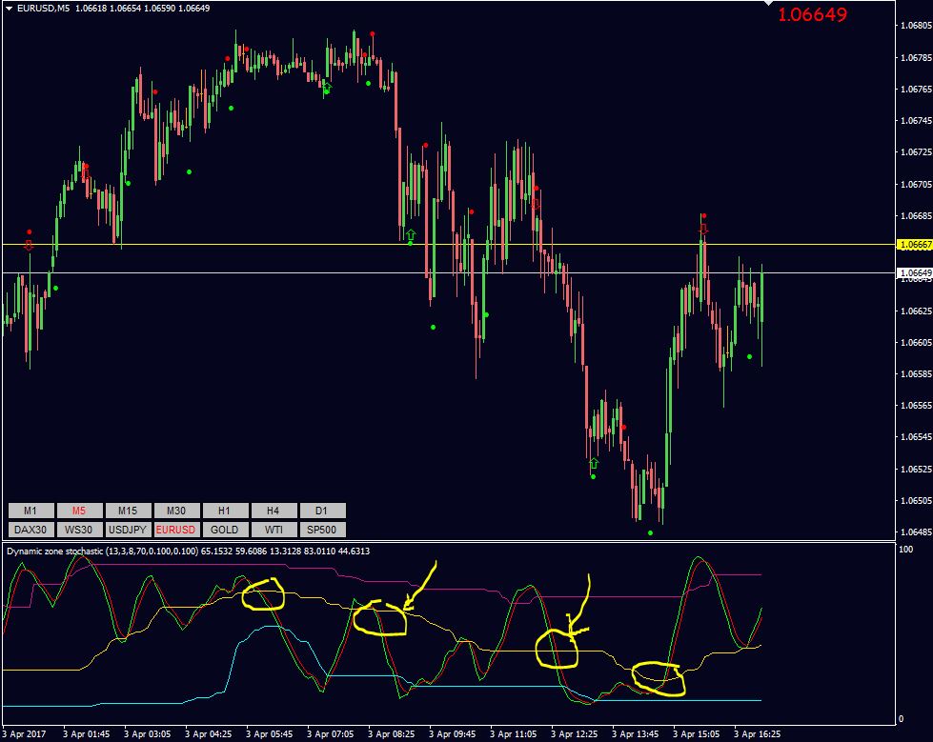Viewport: 933px width, 742px height.
Task: Click 1.06605 on the price scale
Action: pyautogui.click(x=917, y=343)
